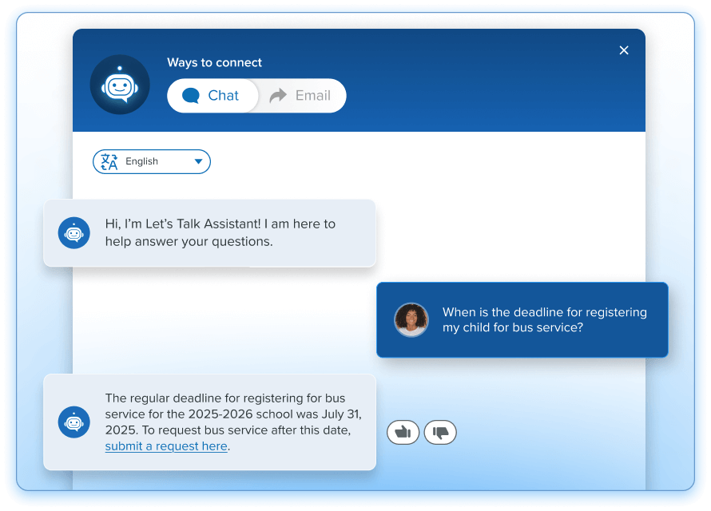
Task: Select the regular deadline answer text
Action: (233, 414)
